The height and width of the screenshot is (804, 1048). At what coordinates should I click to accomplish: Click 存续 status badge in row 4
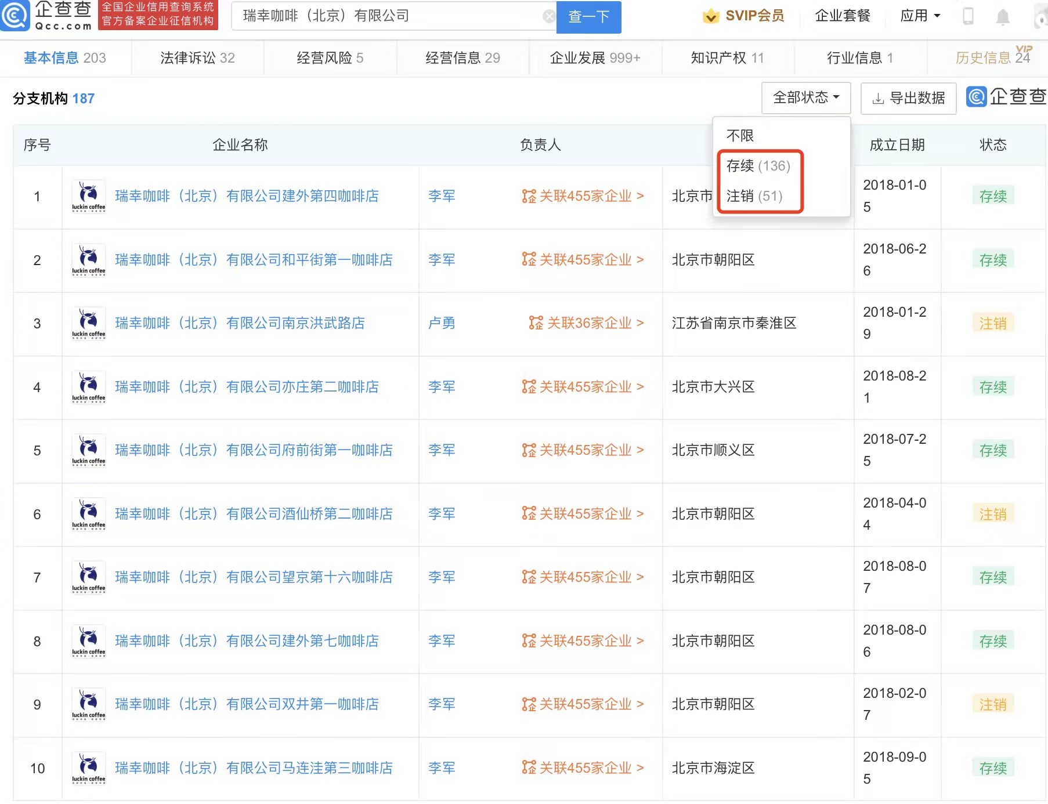click(993, 387)
